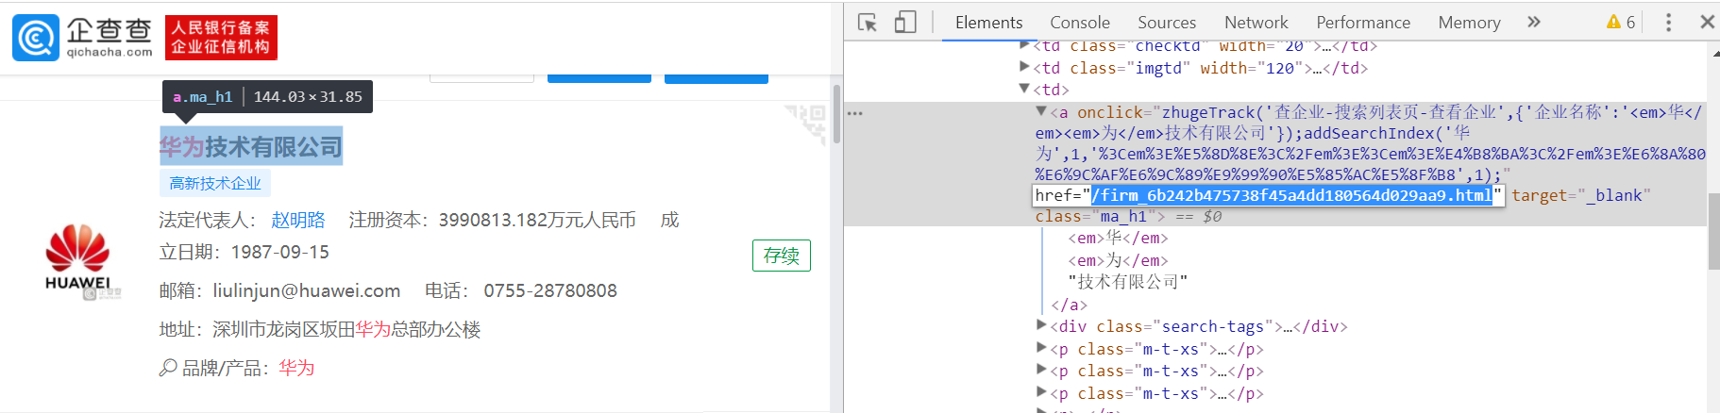
Task: Click the email liulinjun@huawei.com
Action: [307, 290]
